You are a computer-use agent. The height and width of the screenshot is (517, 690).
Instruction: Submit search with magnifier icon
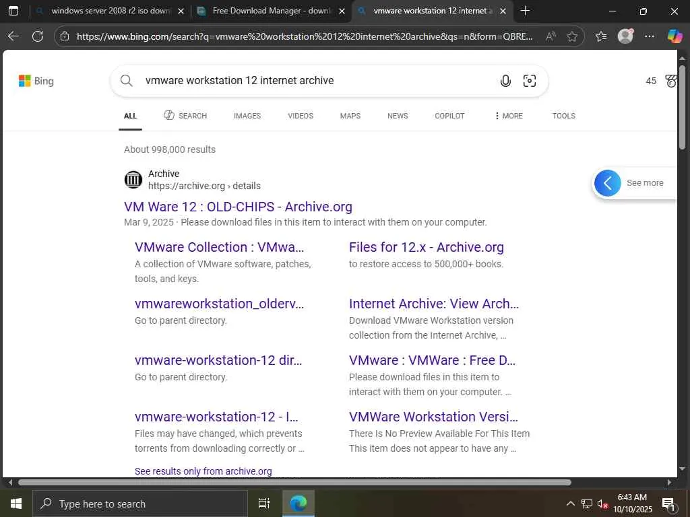coord(126,81)
